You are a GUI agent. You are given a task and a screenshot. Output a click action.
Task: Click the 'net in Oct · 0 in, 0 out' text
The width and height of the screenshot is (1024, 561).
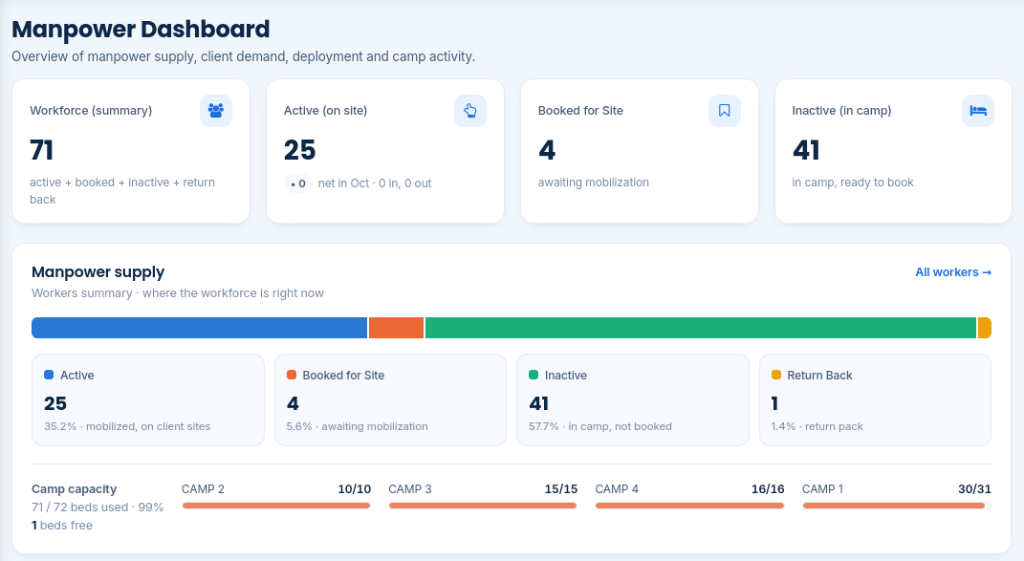click(x=375, y=183)
